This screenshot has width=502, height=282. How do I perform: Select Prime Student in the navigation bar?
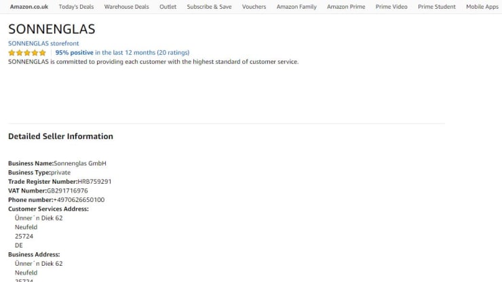coord(437,7)
